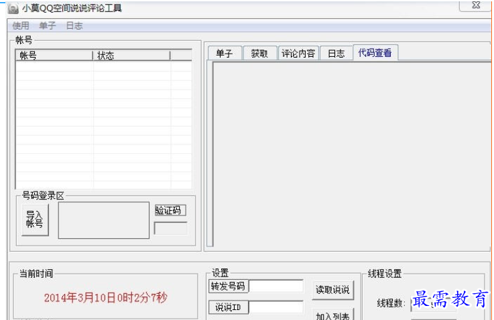
Task: Open the 日志 menu in menu bar
Action: tap(74, 25)
